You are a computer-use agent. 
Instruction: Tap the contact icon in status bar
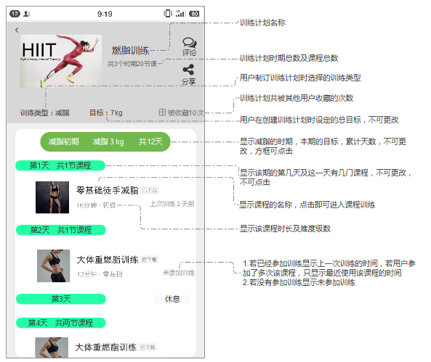point(27,14)
